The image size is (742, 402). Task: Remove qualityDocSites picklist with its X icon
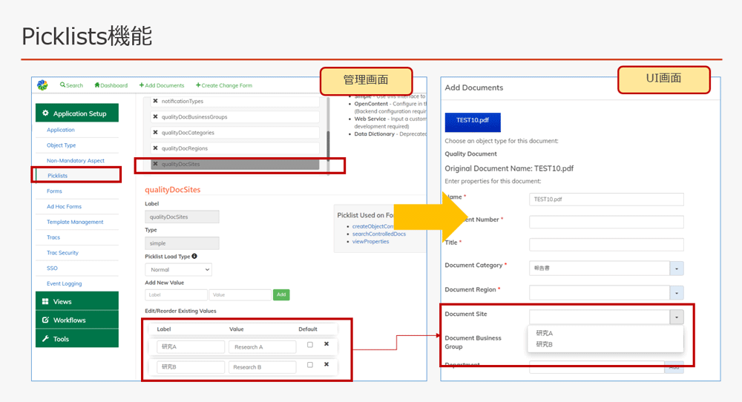[x=155, y=164]
